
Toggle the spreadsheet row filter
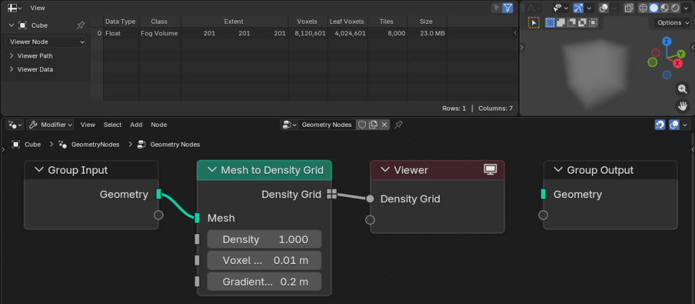[x=508, y=8]
